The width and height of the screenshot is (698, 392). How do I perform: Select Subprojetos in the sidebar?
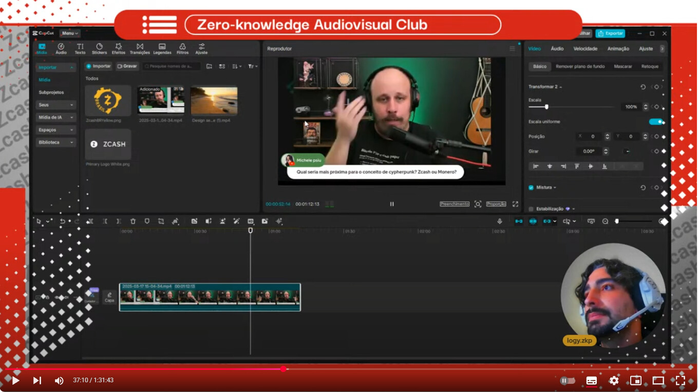tap(51, 92)
